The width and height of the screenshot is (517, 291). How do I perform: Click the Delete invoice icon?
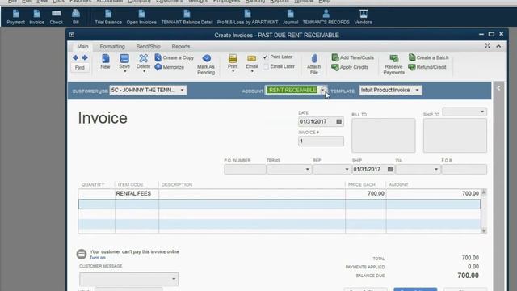tap(144, 61)
